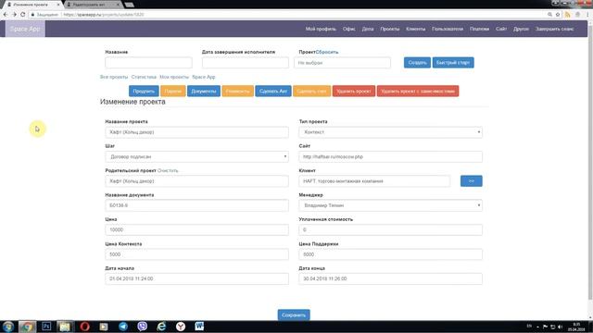The height and width of the screenshot is (333, 593).
Task: Open Word from the taskbar
Action: click(x=200, y=327)
